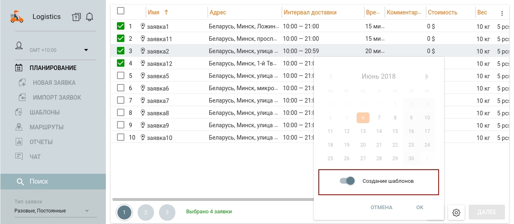Image resolution: width=514 pixels, height=224 pixels.
Task: Go to next month in calendar
Action: click(427, 77)
